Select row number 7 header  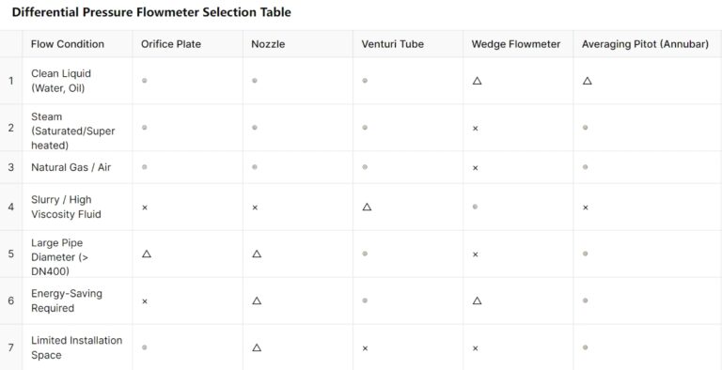pyautogui.click(x=11, y=347)
